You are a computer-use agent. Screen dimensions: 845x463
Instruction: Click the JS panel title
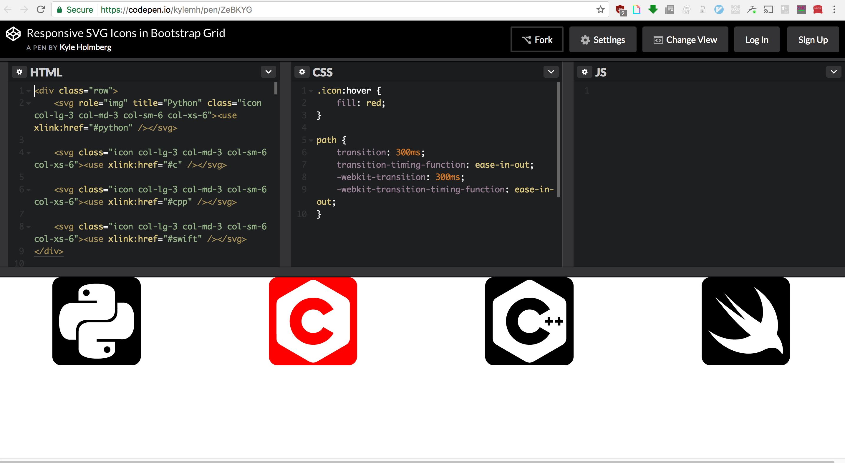click(601, 72)
